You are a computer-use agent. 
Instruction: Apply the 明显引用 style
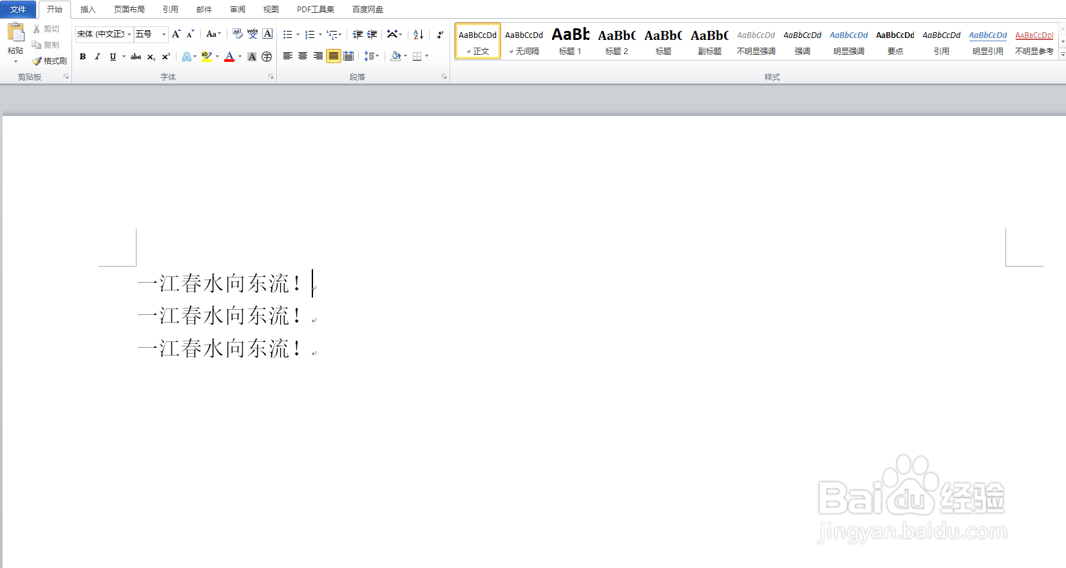(987, 41)
